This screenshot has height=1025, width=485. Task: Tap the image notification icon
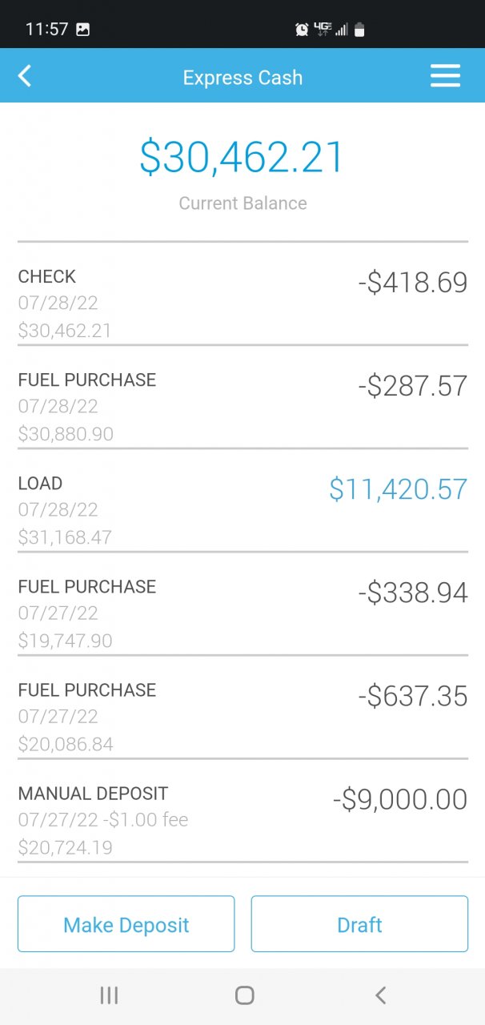tap(82, 30)
